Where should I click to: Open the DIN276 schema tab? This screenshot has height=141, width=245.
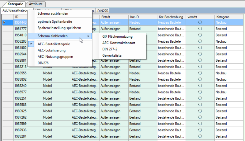coord(103,11)
